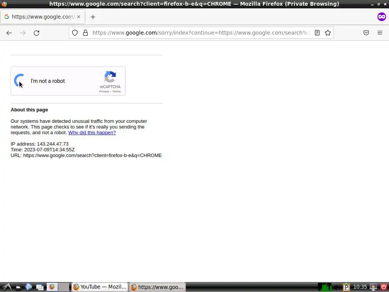Reload the current page
The image size is (389, 292).
pyautogui.click(x=36, y=33)
